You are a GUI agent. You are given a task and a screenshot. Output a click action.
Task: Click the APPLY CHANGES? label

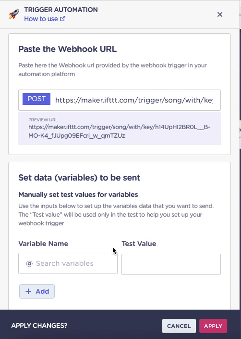pyautogui.click(x=39, y=326)
